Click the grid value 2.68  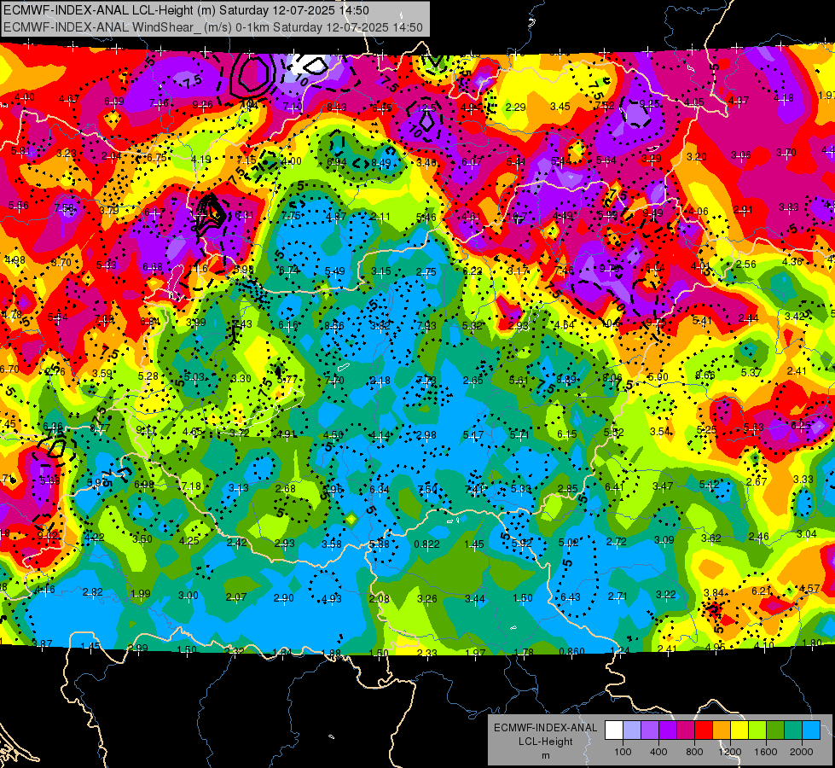click(286, 489)
